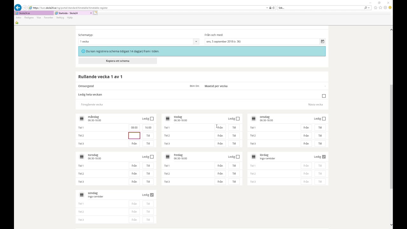Viewport: 407px width, 229px height.
Task: Go back with the browser back arrow
Action: click(x=18, y=8)
